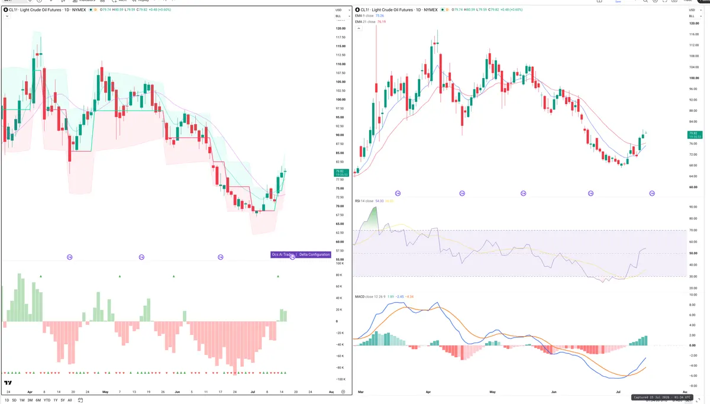Select the EMA 9 close legend entry
Viewport: 710px width, 404px height.
(365, 16)
